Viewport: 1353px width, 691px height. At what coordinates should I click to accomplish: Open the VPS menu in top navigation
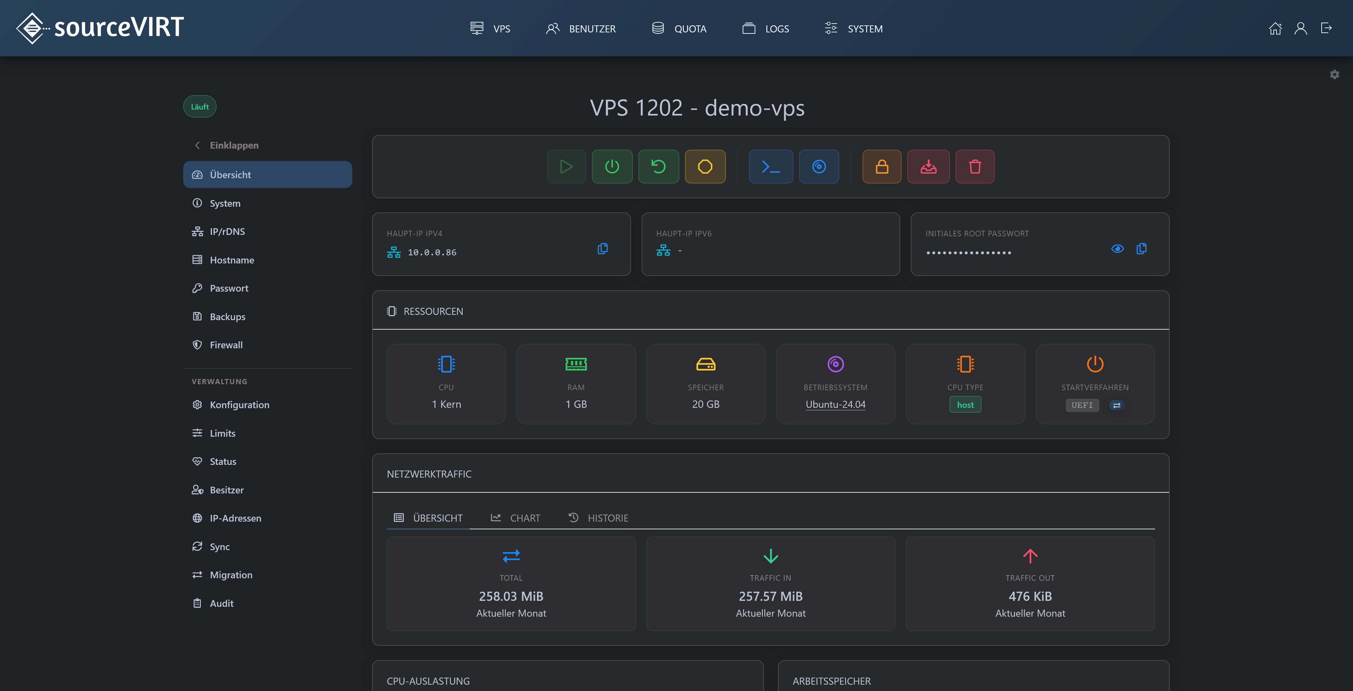click(x=490, y=29)
